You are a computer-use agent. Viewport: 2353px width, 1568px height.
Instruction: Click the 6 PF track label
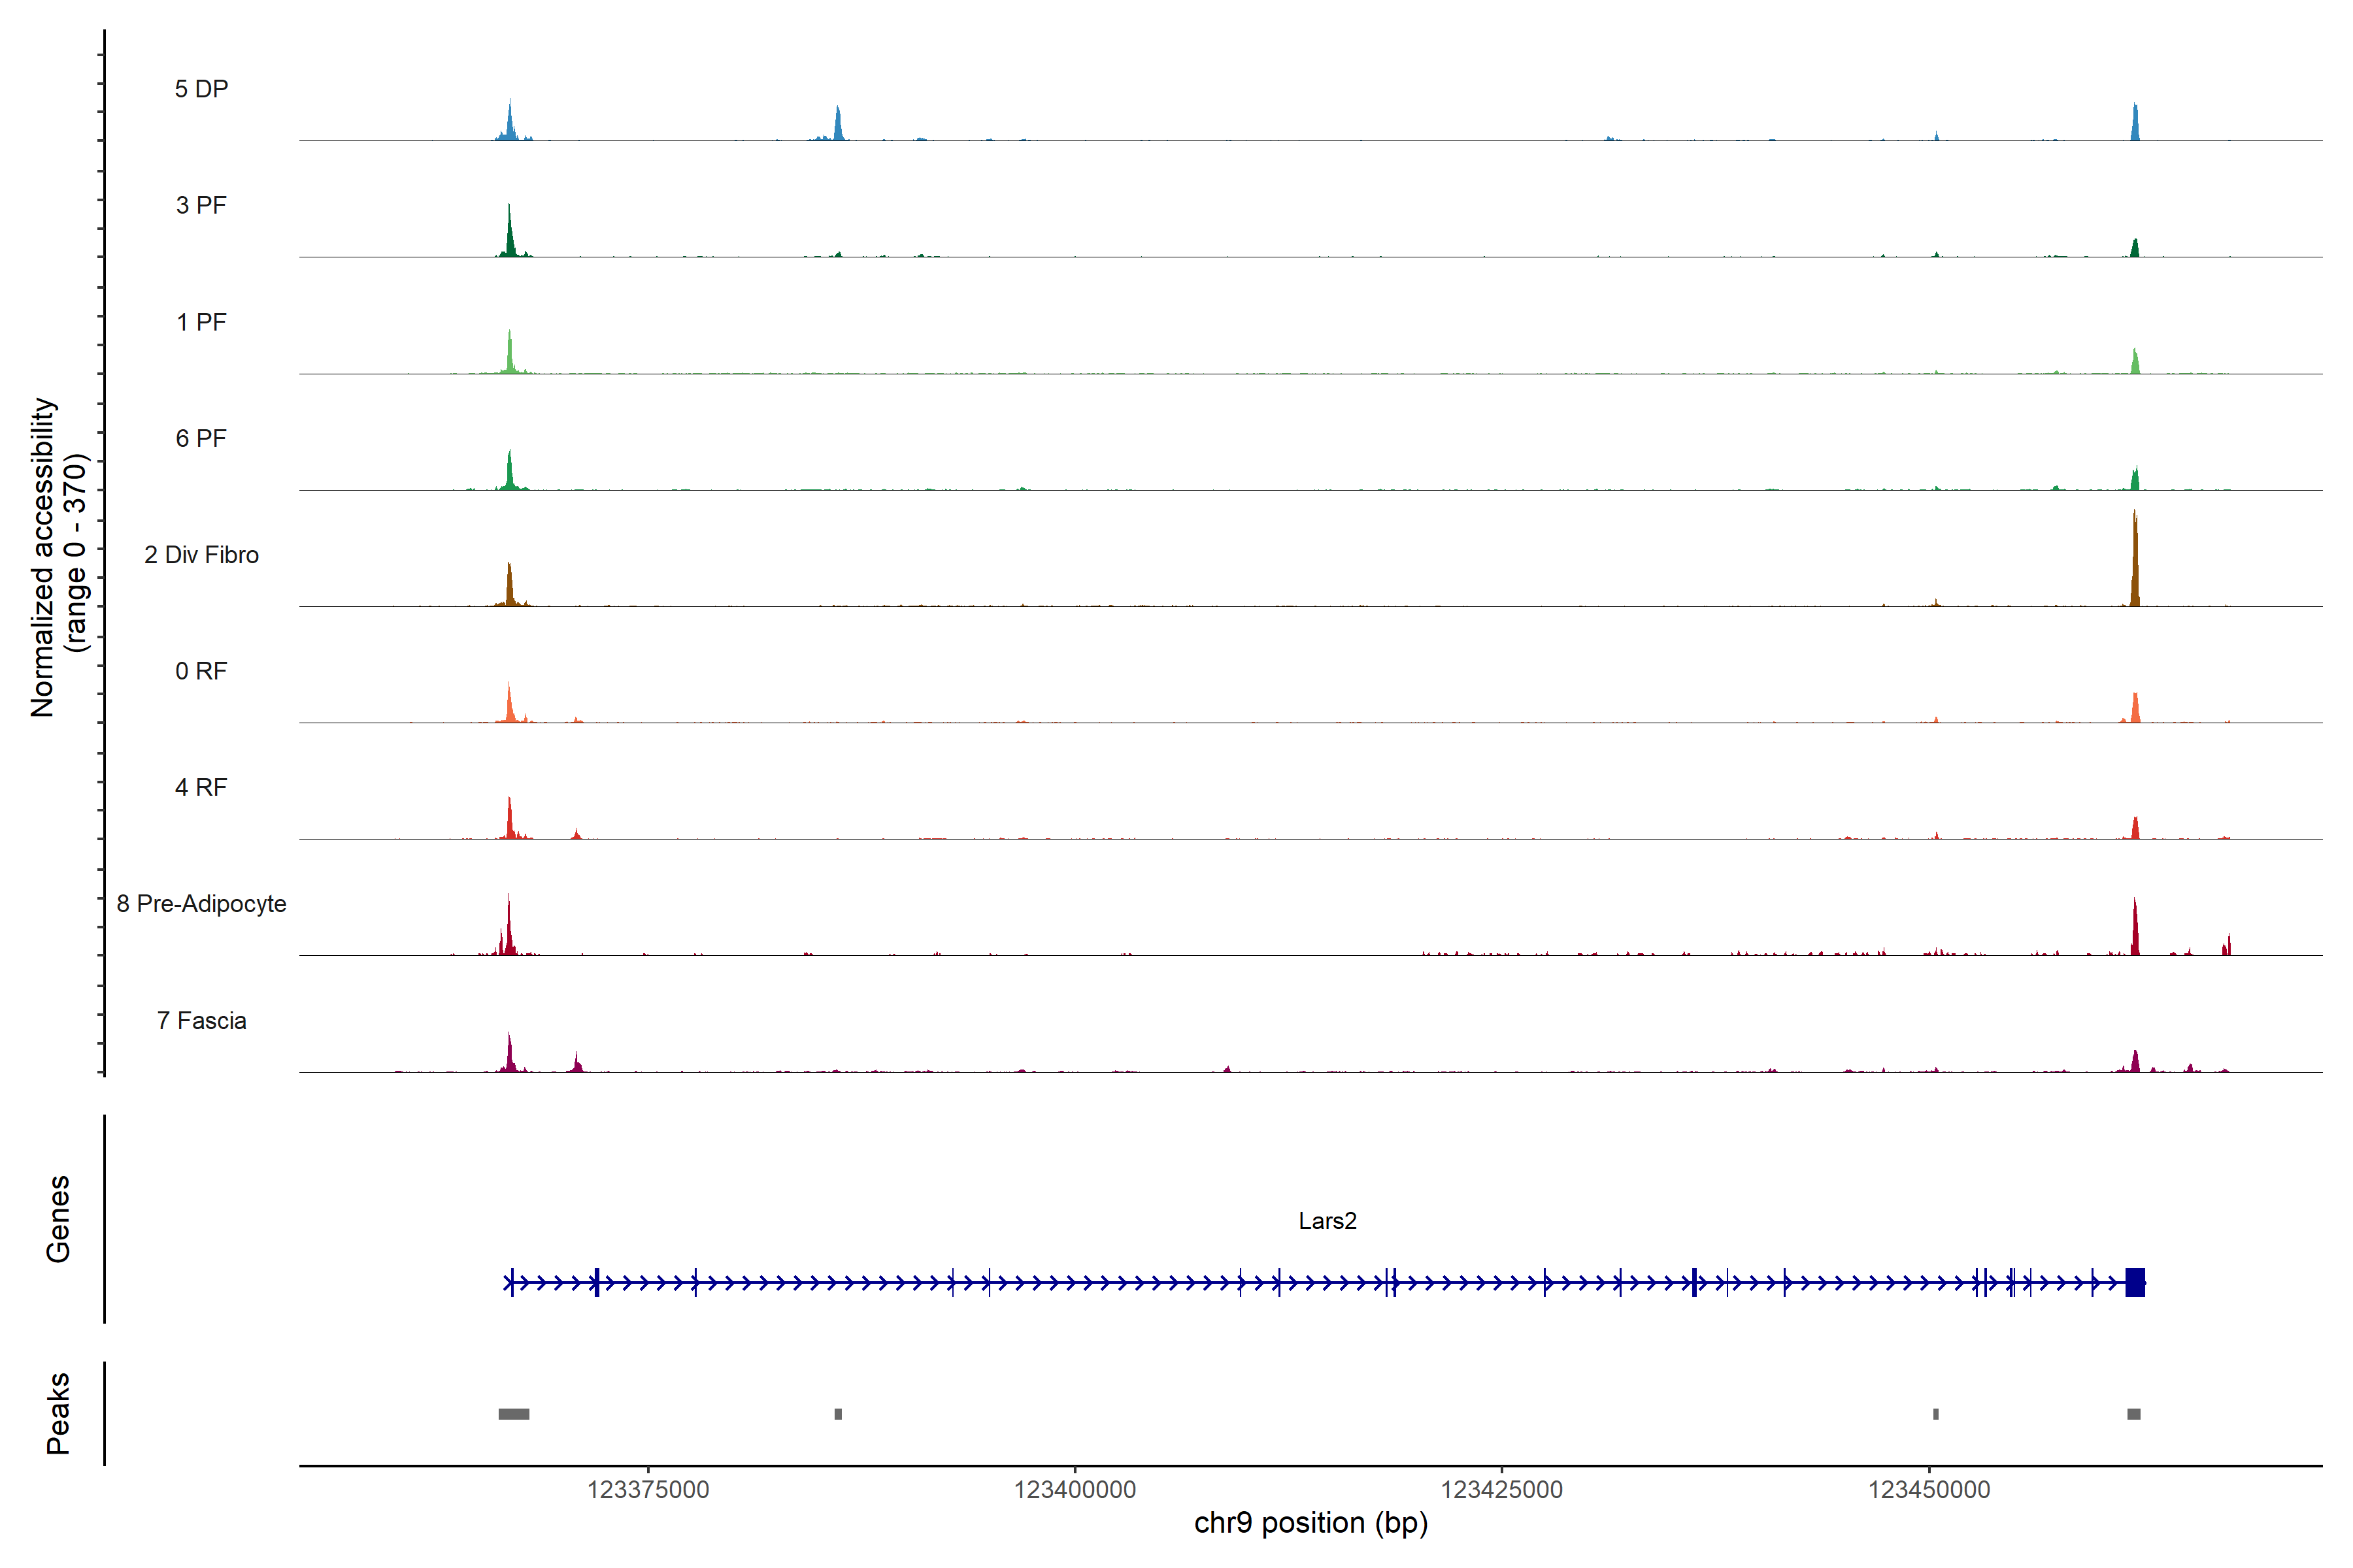coord(201,438)
